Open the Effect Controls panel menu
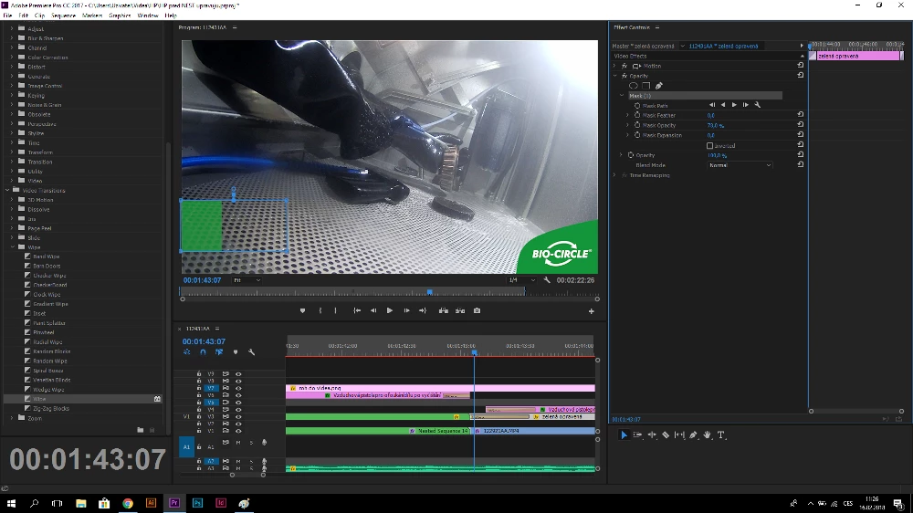This screenshot has width=913, height=513. click(657, 27)
